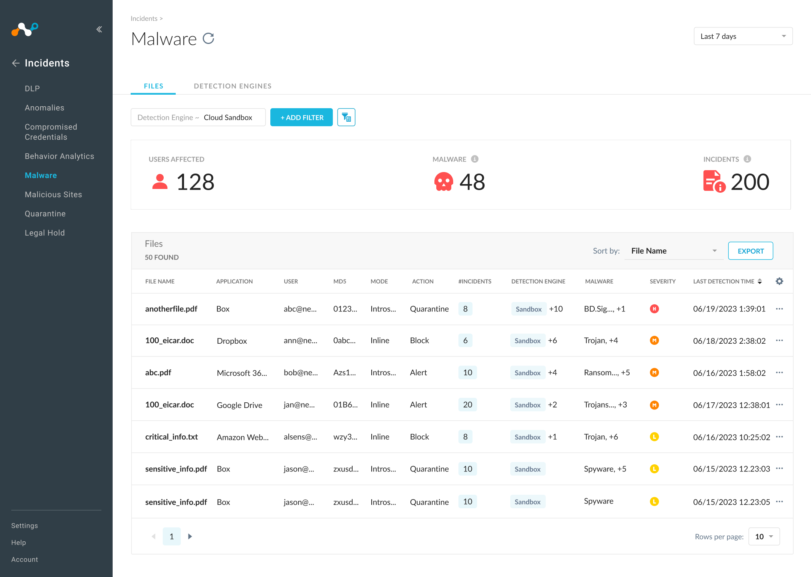View info tooltip beside INCIDENTS count

pyautogui.click(x=747, y=159)
